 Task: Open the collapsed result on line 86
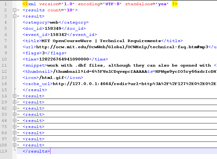pos(14,133)
